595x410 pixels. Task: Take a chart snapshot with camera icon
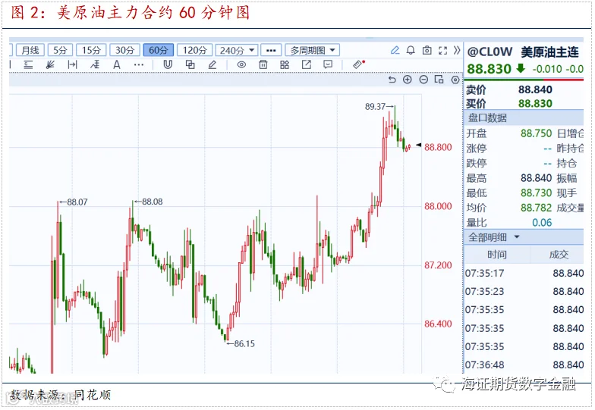(427, 50)
